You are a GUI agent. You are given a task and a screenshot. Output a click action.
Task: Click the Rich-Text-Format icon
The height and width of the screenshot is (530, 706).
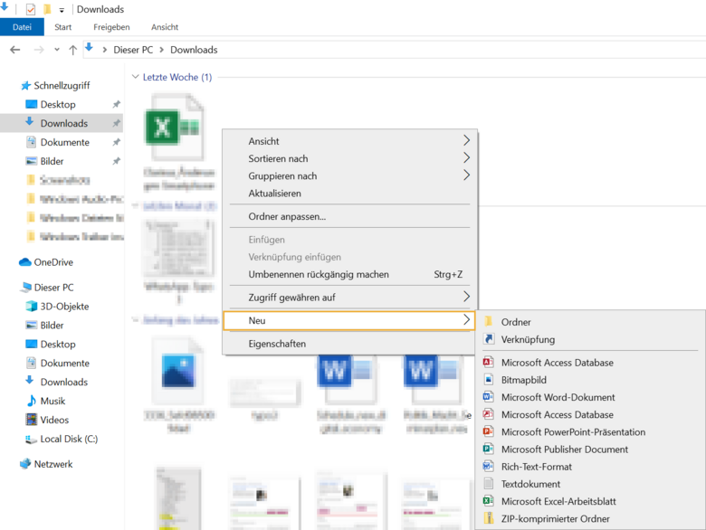[489, 467]
